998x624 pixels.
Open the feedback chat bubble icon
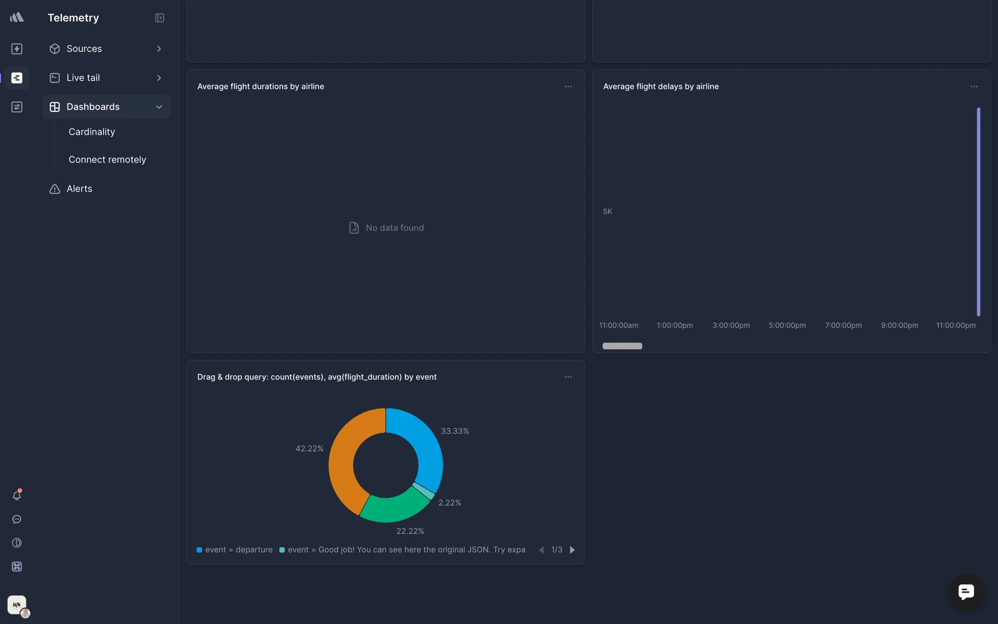pos(17,519)
